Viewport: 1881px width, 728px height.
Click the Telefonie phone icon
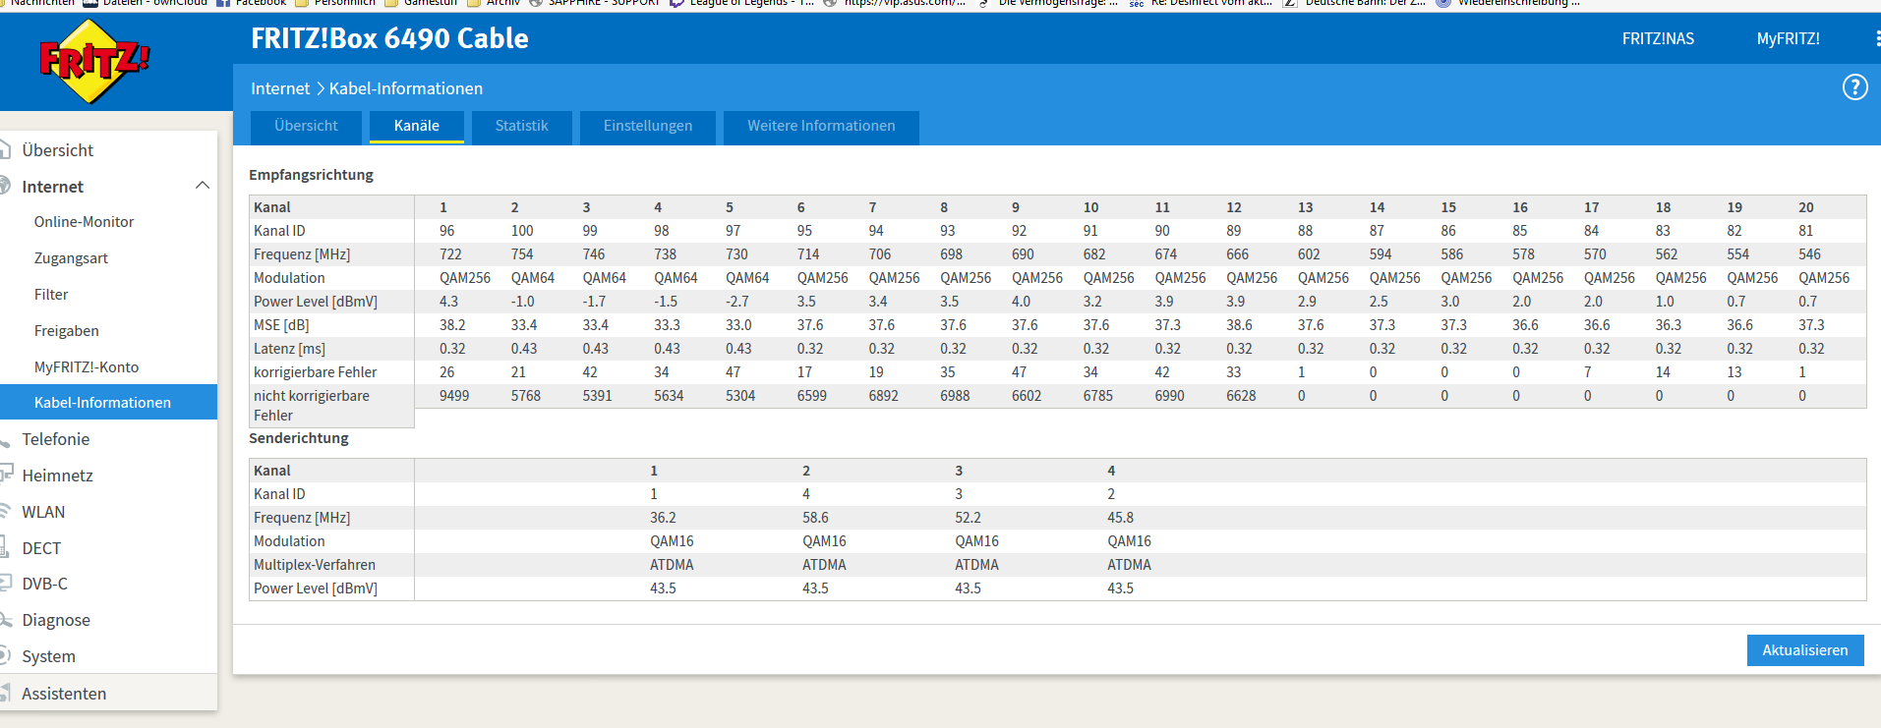[5, 439]
